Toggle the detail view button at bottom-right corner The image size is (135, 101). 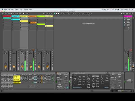(133, 91)
